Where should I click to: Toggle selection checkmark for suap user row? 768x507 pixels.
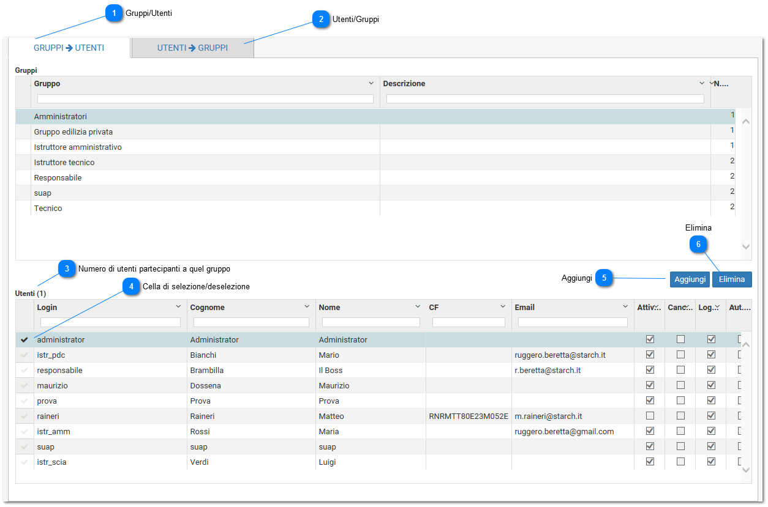(24, 446)
